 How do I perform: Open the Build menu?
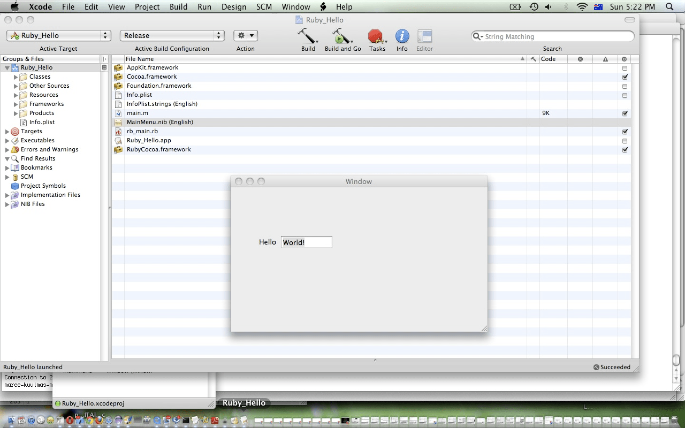178,6
